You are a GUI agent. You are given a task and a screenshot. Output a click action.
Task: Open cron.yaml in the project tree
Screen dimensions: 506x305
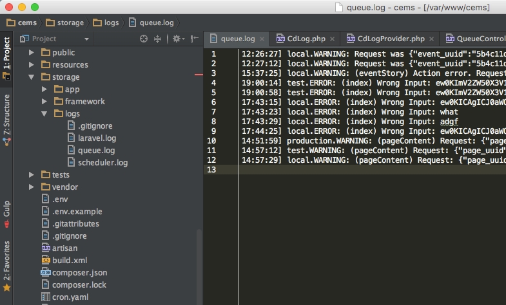pos(70,297)
